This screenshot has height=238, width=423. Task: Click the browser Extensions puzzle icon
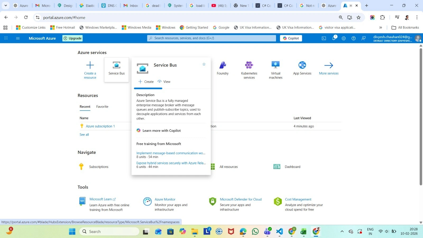click(382, 17)
